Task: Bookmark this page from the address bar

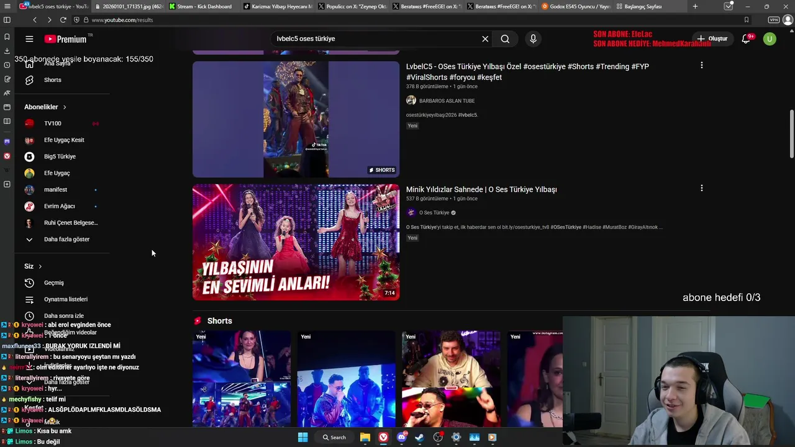Action: [747, 20]
